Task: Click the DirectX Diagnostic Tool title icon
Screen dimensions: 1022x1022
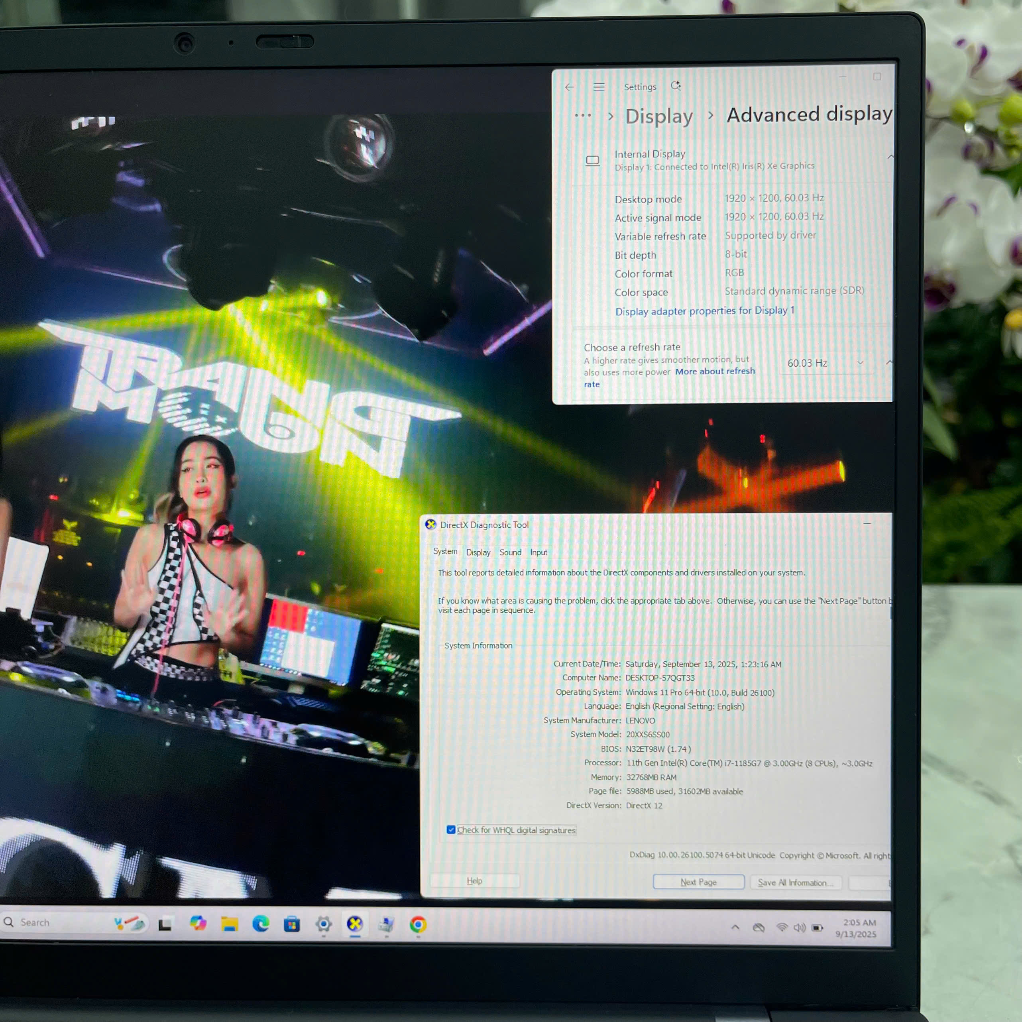Action: (430, 524)
